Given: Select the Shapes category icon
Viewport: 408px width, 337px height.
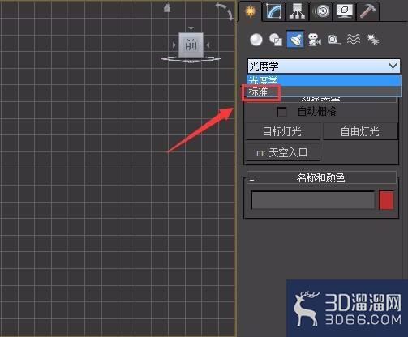Looking at the screenshot, I should point(276,40).
